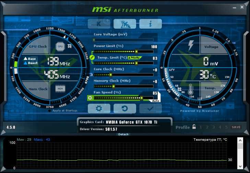Select profile slot 2
Image resolution: width=250 pixels, height=173 pixels.
(x=207, y=127)
